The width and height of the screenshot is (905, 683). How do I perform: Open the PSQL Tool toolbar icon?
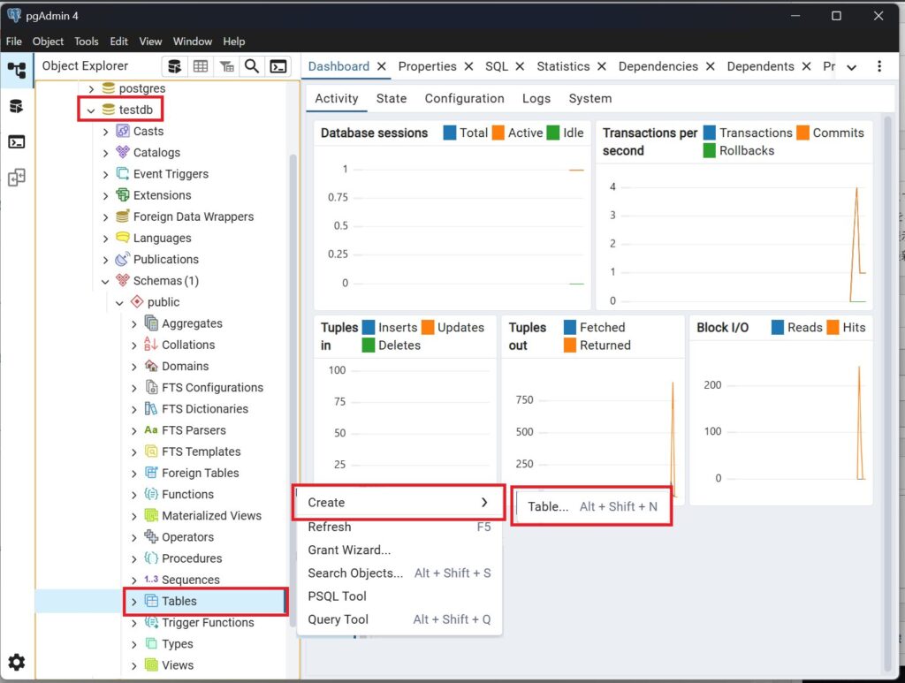coord(278,66)
